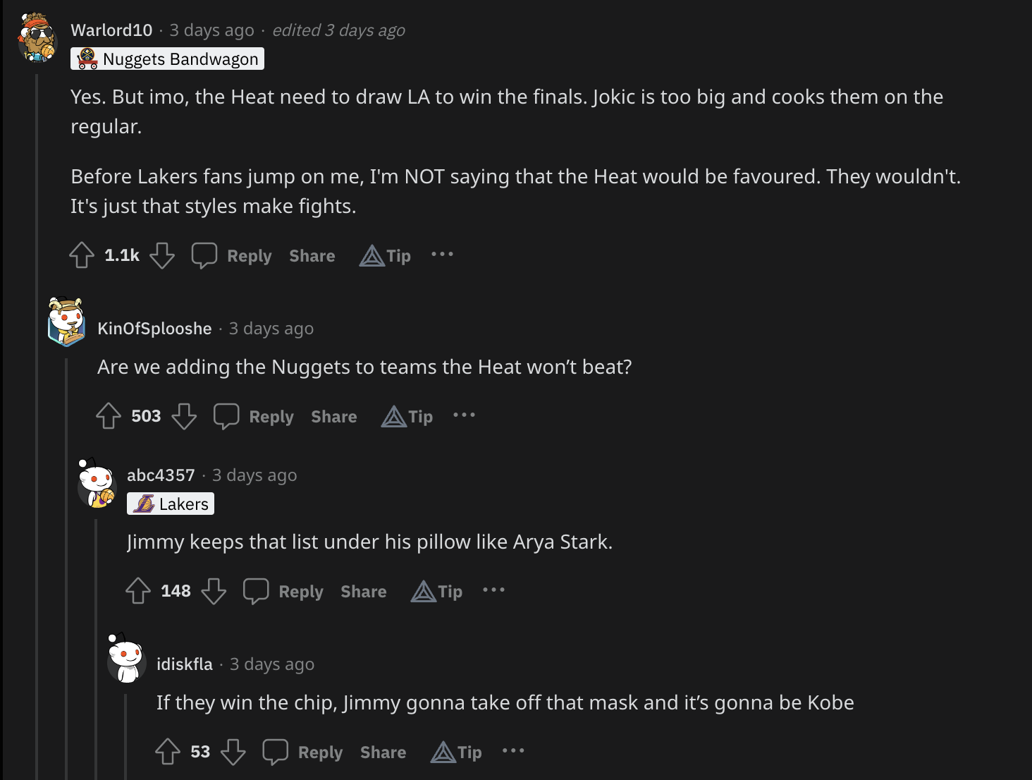
Task: Share abc4357's comment
Action: [364, 592]
